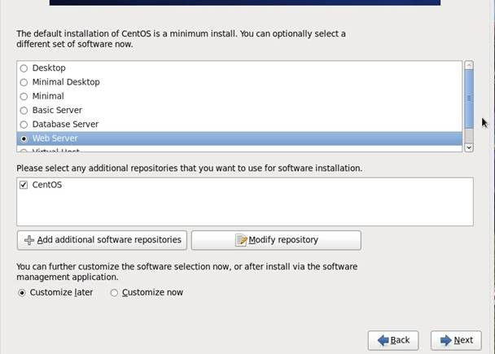Click the scroll down arrow of software list
Image resolution: width=495 pixels, height=354 pixels.
(469, 147)
